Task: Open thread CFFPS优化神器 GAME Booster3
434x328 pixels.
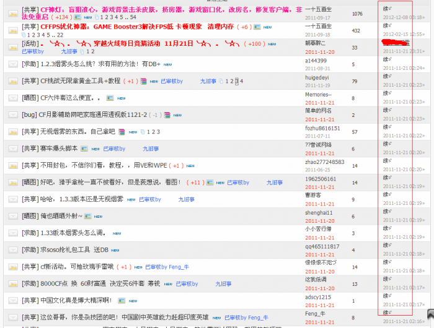Action: (137, 27)
